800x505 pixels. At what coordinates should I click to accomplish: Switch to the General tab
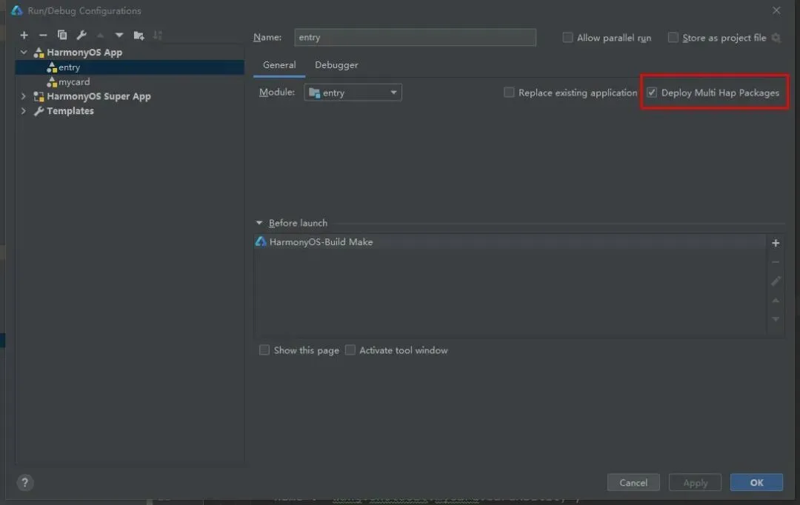[x=279, y=65]
